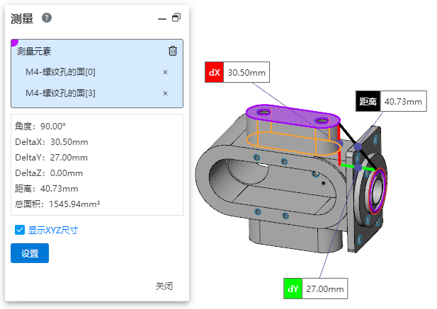Viewport: 437px width, 309px height.
Task: Click the 30.50mm dimension value in viewport
Action: 246,73
